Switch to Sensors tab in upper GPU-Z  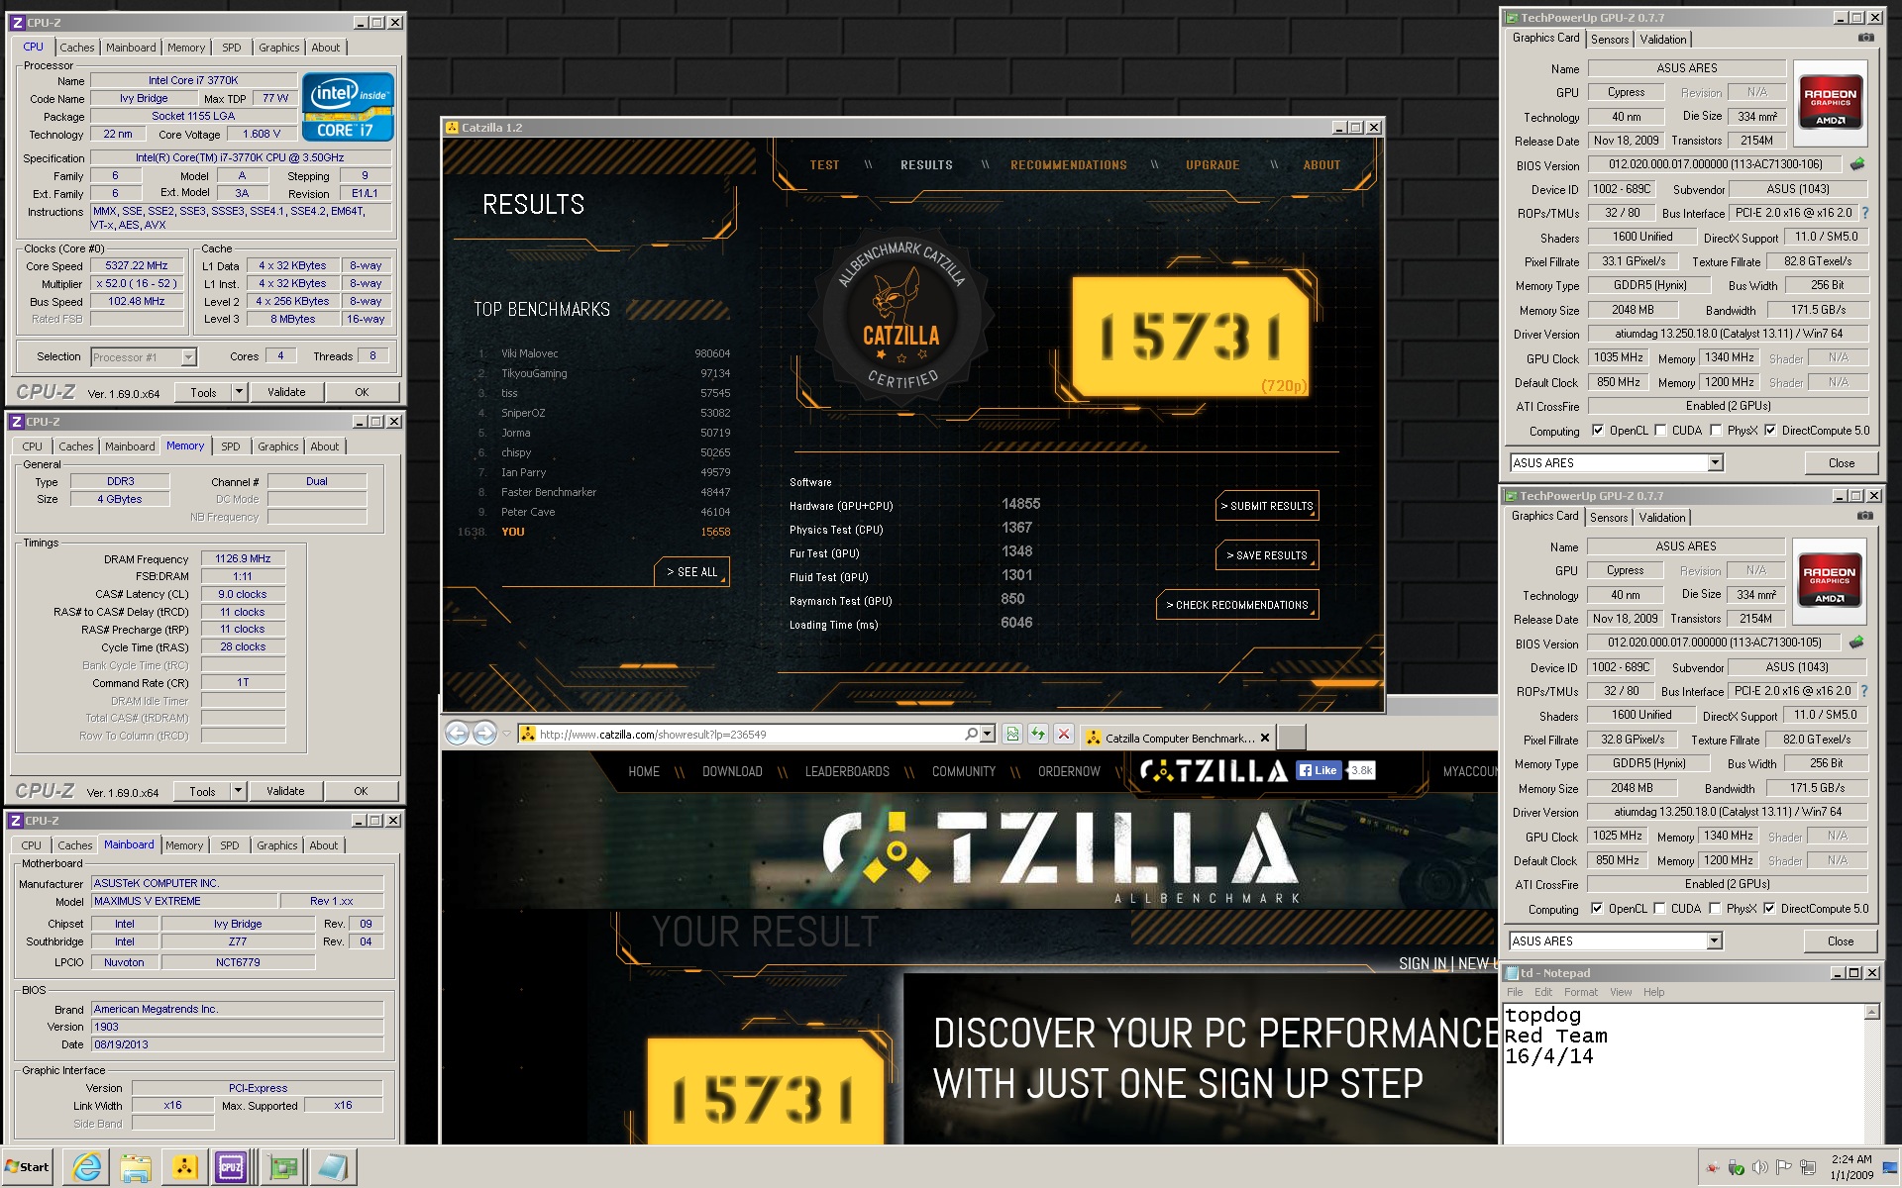click(1610, 40)
